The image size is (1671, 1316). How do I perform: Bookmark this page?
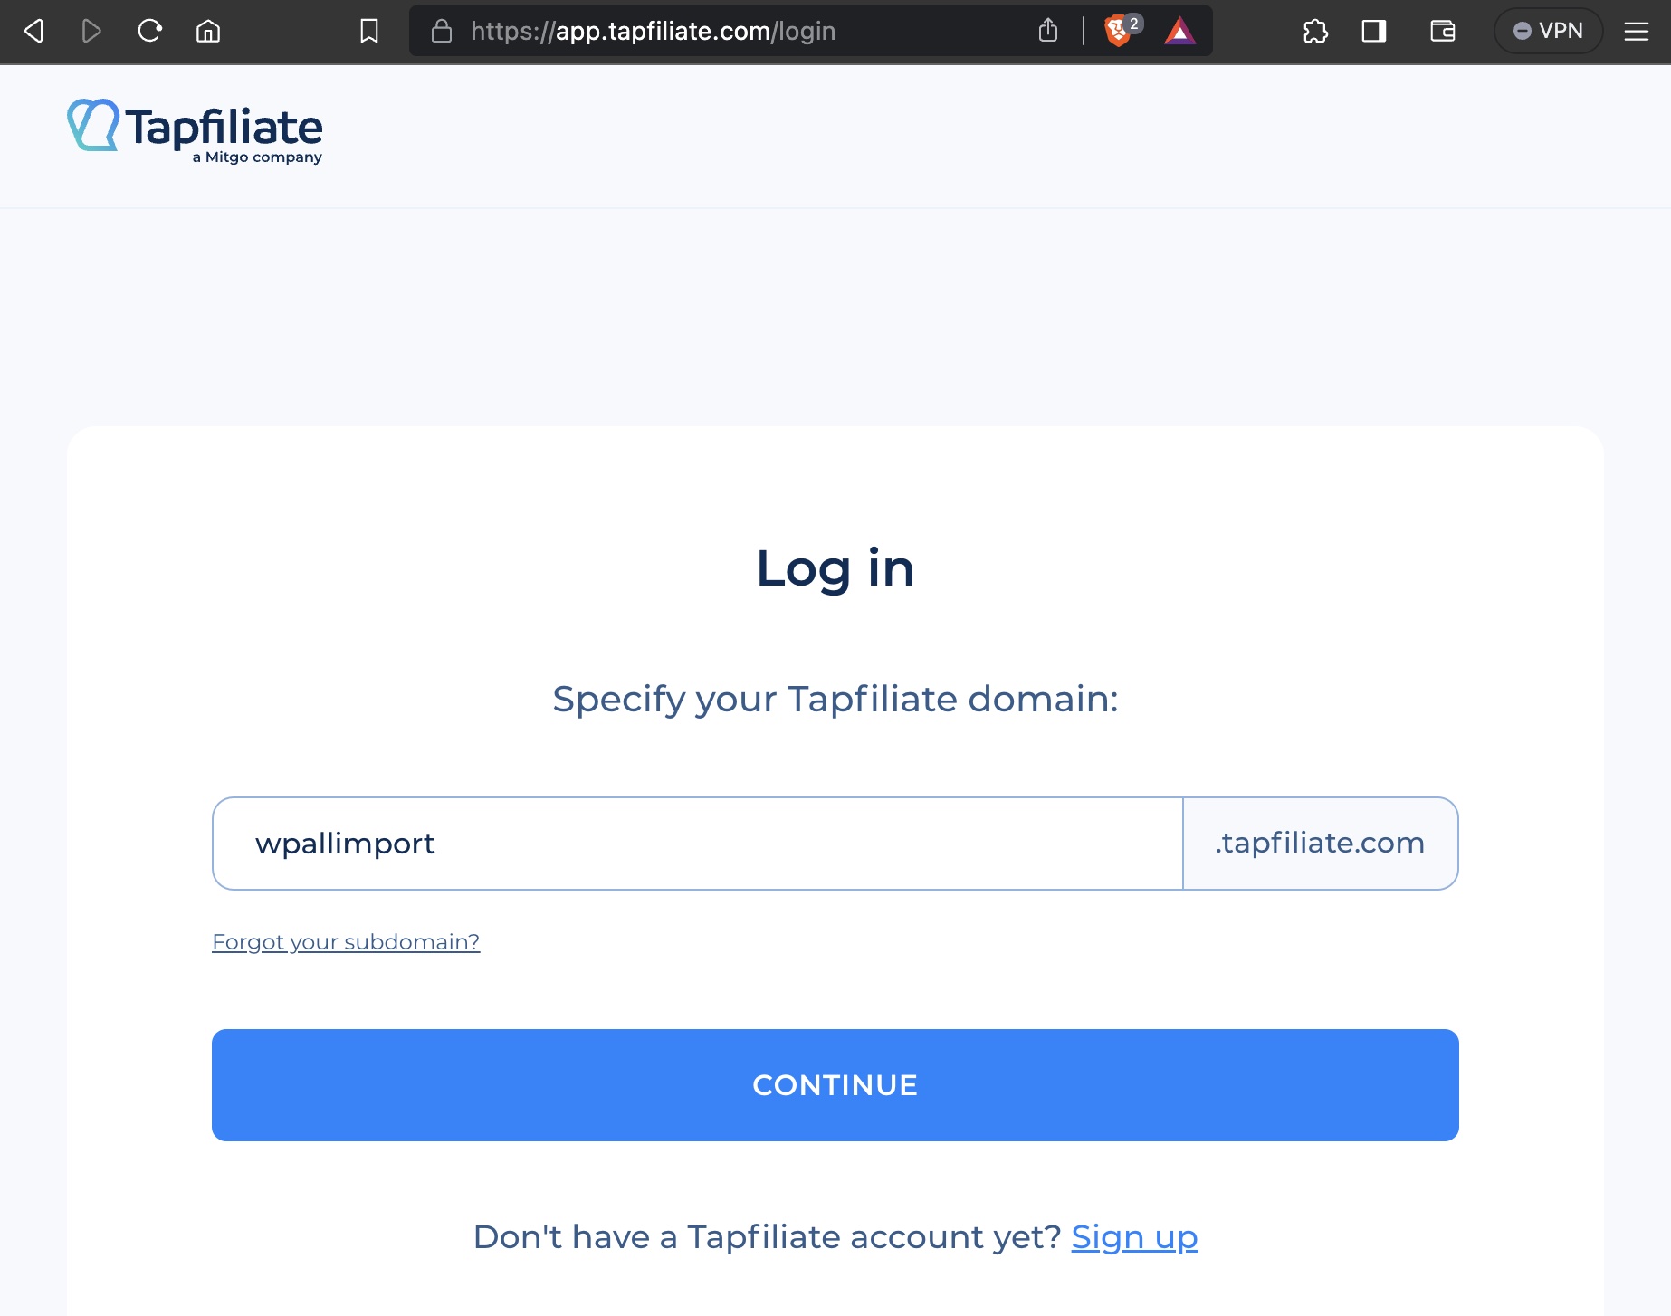[x=369, y=32]
